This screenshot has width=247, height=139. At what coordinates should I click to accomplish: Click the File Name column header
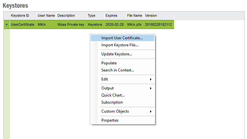[134, 15]
